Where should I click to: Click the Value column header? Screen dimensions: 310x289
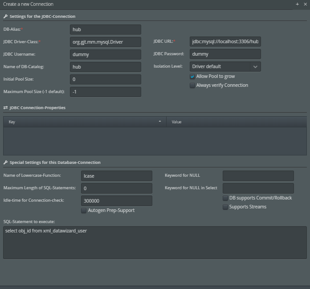point(237,122)
